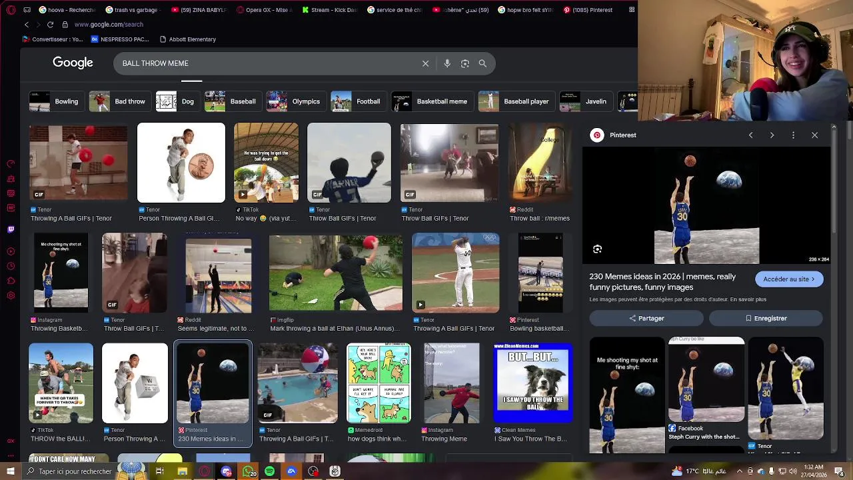Open File Explorer from the taskbar

tap(182, 471)
